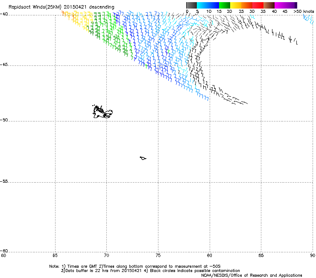Click the latitude label '-40'
The width and height of the screenshot is (316, 278).
point(4,14)
